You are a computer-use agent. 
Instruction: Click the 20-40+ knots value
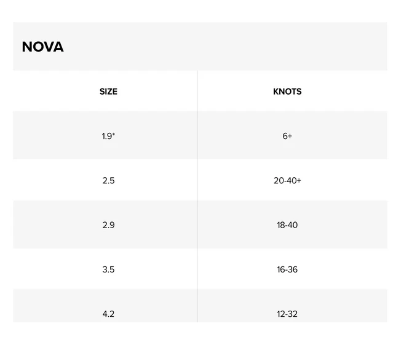click(287, 181)
